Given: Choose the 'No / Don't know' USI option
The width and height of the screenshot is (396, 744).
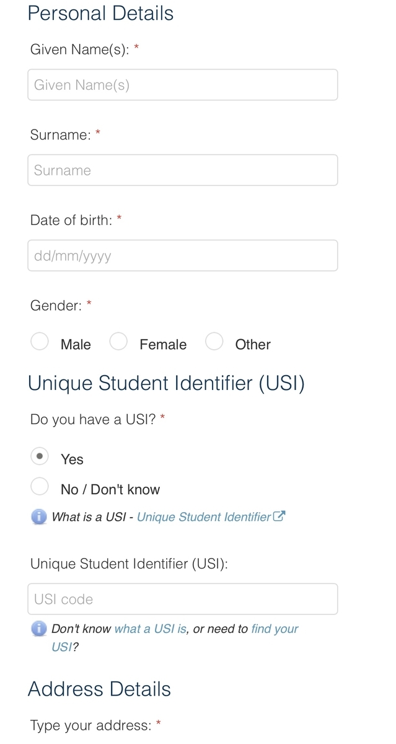Looking at the screenshot, I should pos(40,487).
